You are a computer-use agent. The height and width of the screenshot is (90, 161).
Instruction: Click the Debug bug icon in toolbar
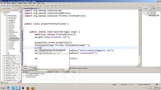pos(13,6)
